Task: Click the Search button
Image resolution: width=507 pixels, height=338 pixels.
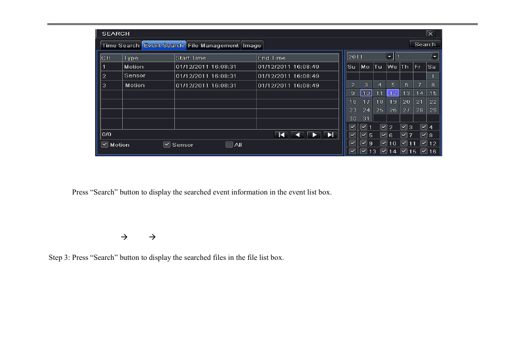Action: click(x=425, y=44)
